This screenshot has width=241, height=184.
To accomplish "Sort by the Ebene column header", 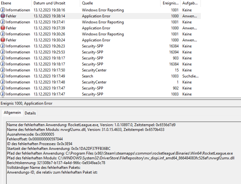I will pyautogui.click(x=16, y=3).
